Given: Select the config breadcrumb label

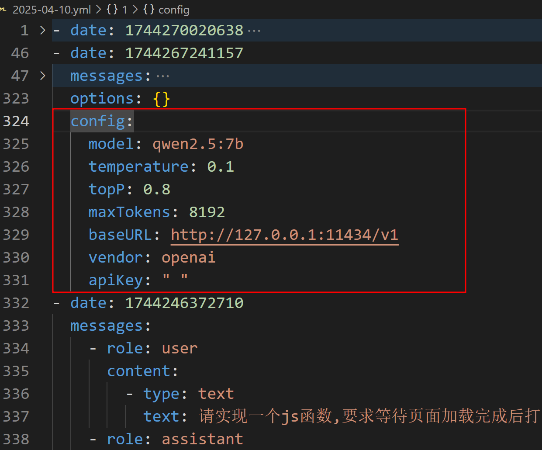Looking at the screenshot, I should pyautogui.click(x=174, y=10).
